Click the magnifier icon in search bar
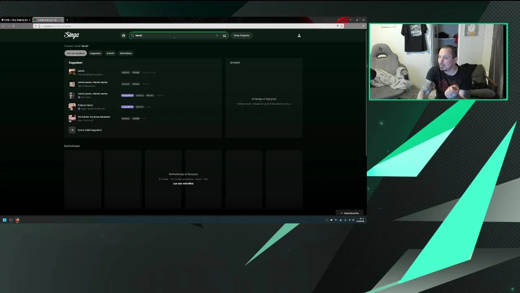520x293 pixels. pos(132,35)
